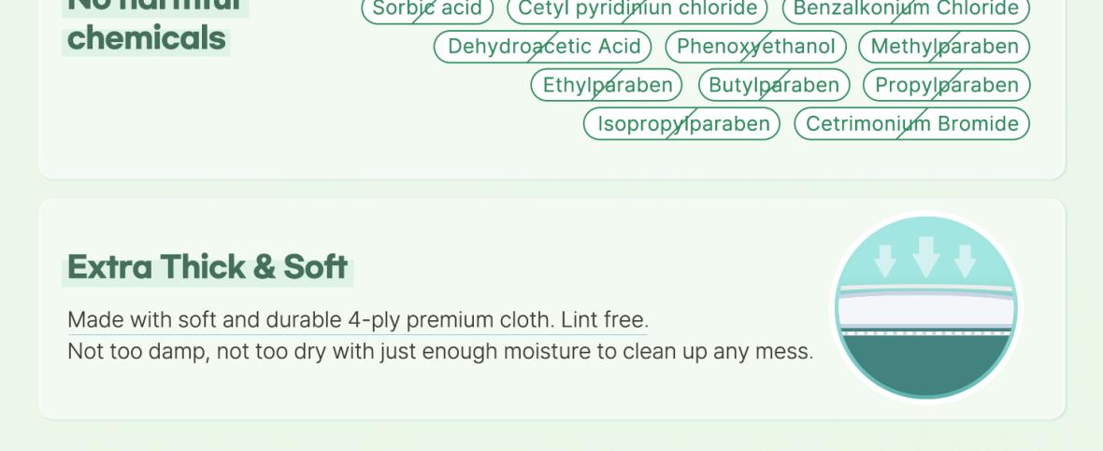Click the underlined 4-ply premium cloth sentence

[357, 320]
